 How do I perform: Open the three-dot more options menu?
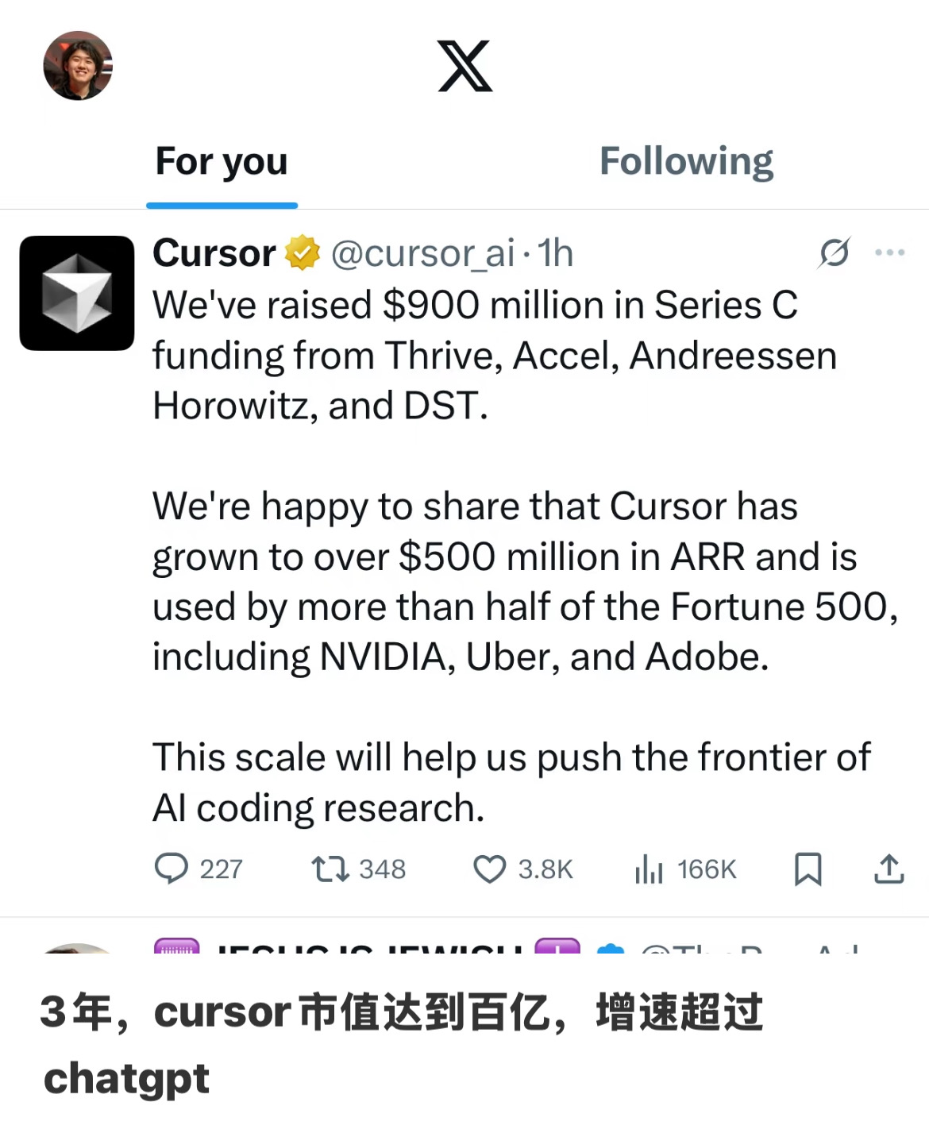pyautogui.click(x=889, y=252)
